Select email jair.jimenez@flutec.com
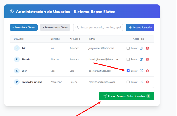The height and width of the screenshot is (116, 177). [x=101, y=48]
